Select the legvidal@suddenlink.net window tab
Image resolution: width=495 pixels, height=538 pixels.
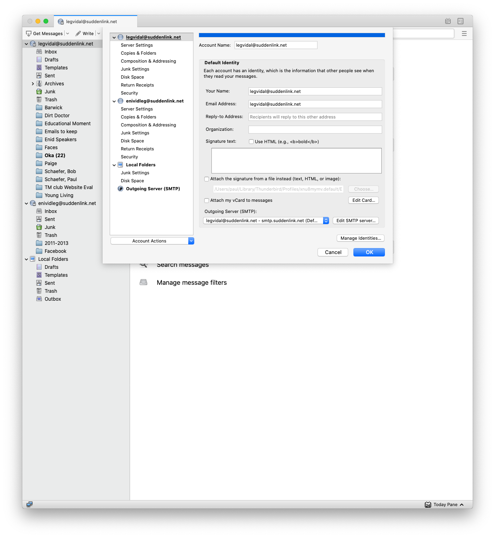point(95,22)
